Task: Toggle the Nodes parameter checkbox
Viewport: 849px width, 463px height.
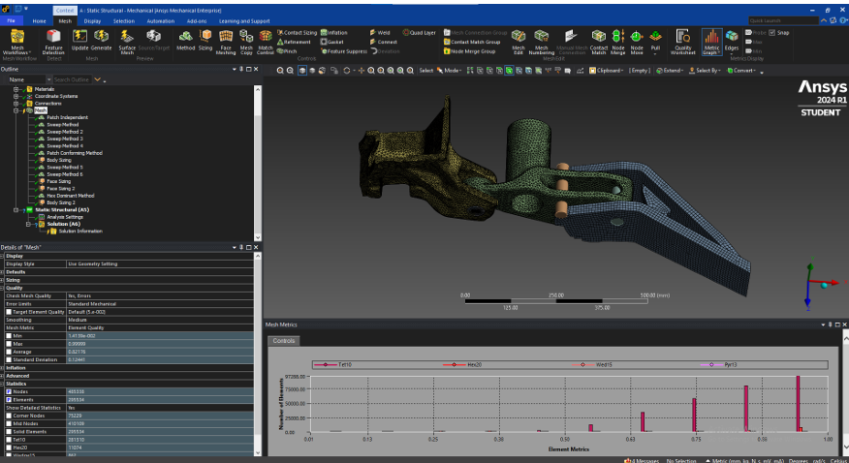Action: 10,391
